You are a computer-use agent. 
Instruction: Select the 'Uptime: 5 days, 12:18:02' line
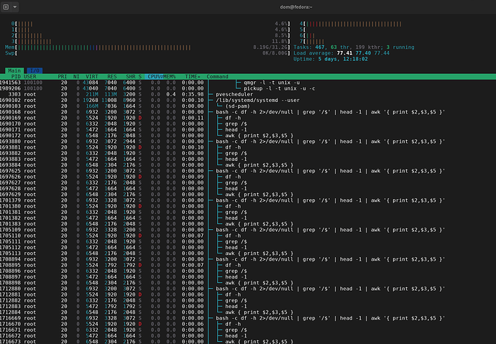tap(330, 59)
